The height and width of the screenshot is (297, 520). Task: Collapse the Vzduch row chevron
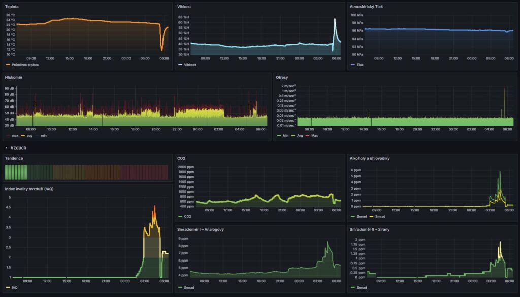6,147
